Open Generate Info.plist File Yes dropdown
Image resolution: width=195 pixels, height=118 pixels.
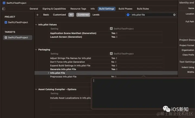[114, 69]
